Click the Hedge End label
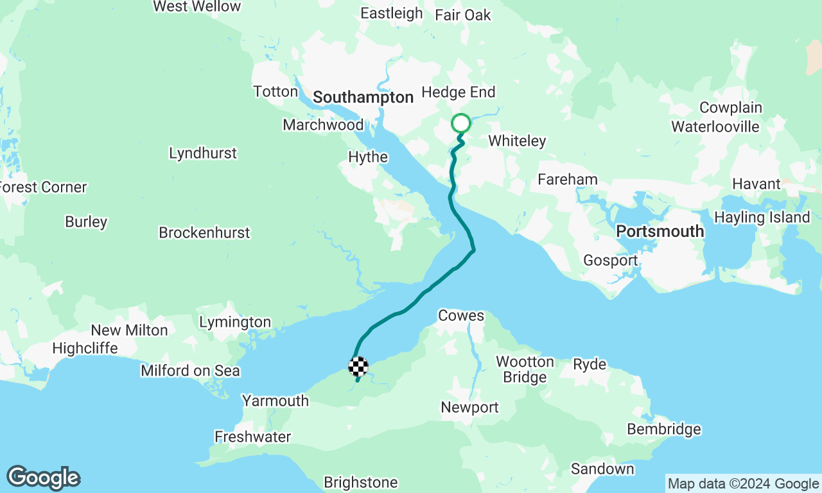 pos(459,92)
